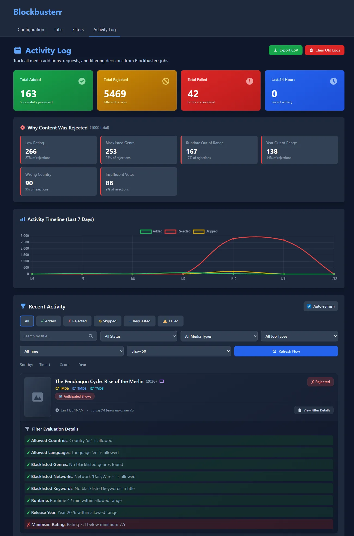Toggle the Added series in chart legend

click(151, 231)
